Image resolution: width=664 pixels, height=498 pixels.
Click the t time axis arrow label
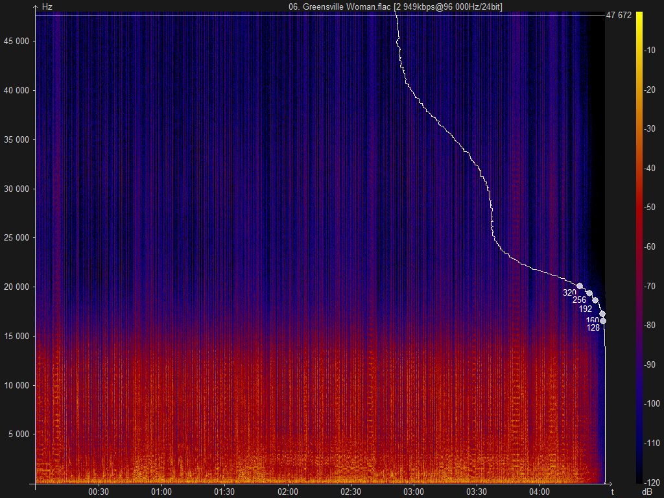tap(612, 492)
